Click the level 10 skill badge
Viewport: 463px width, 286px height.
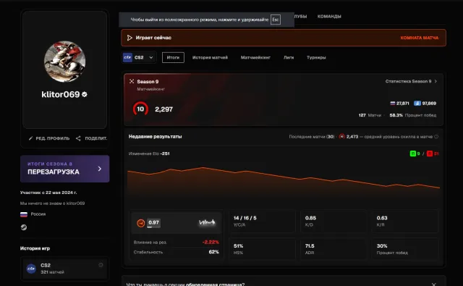coord(140,109)
